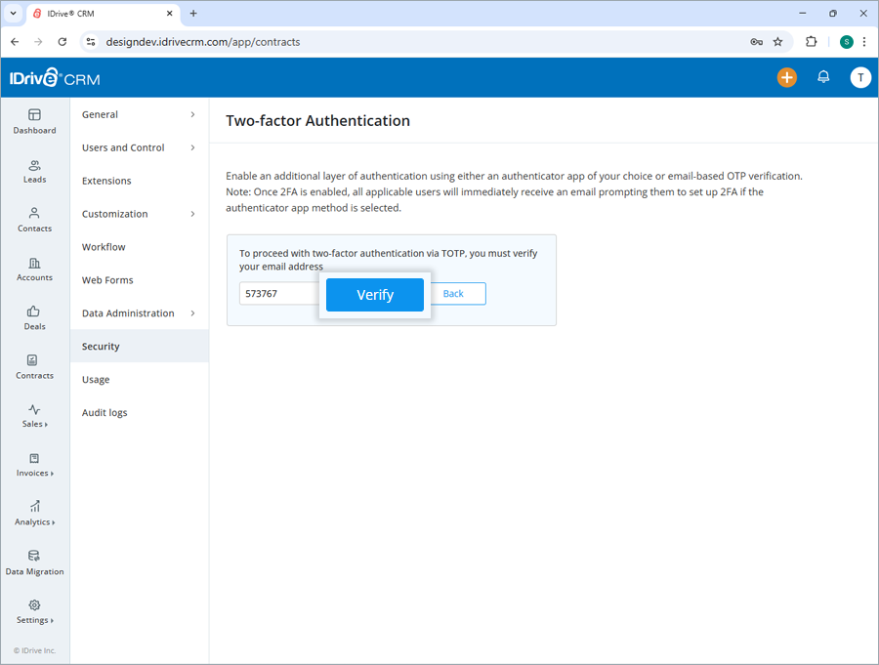Open the notifications bell

[823, 77]
